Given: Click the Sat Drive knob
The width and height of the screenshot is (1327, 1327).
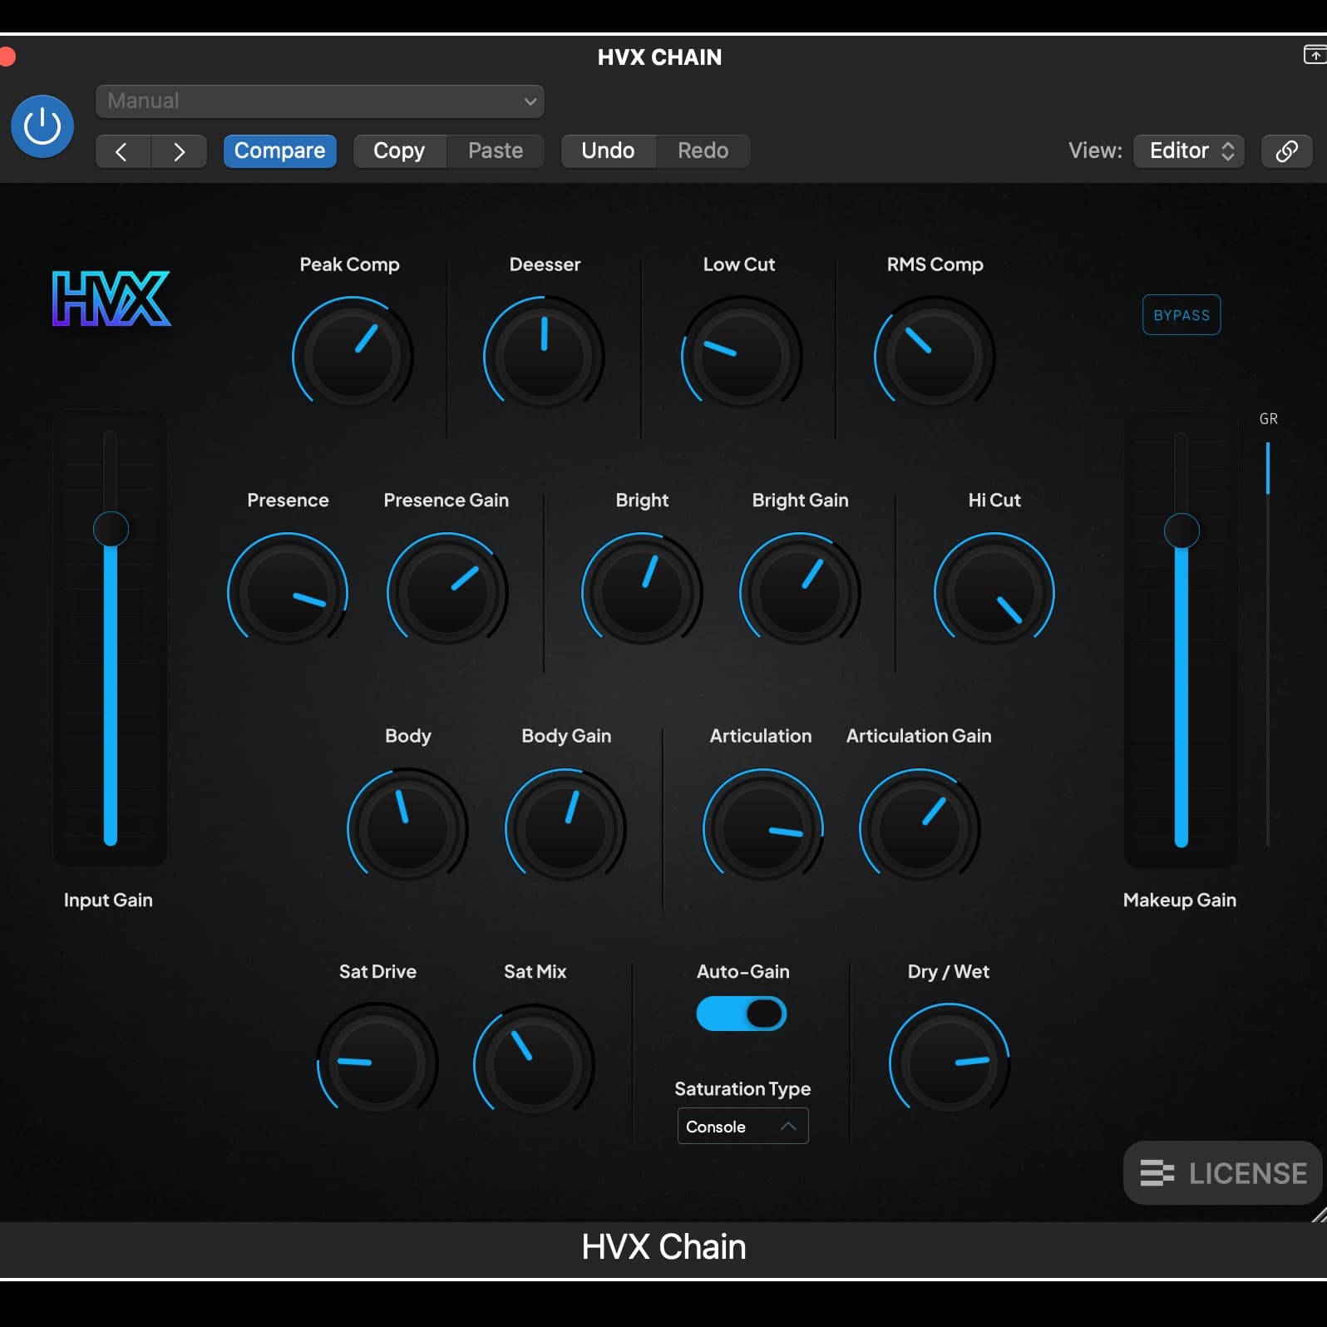Looking at the screenshot, I should tap(377, 1063).
